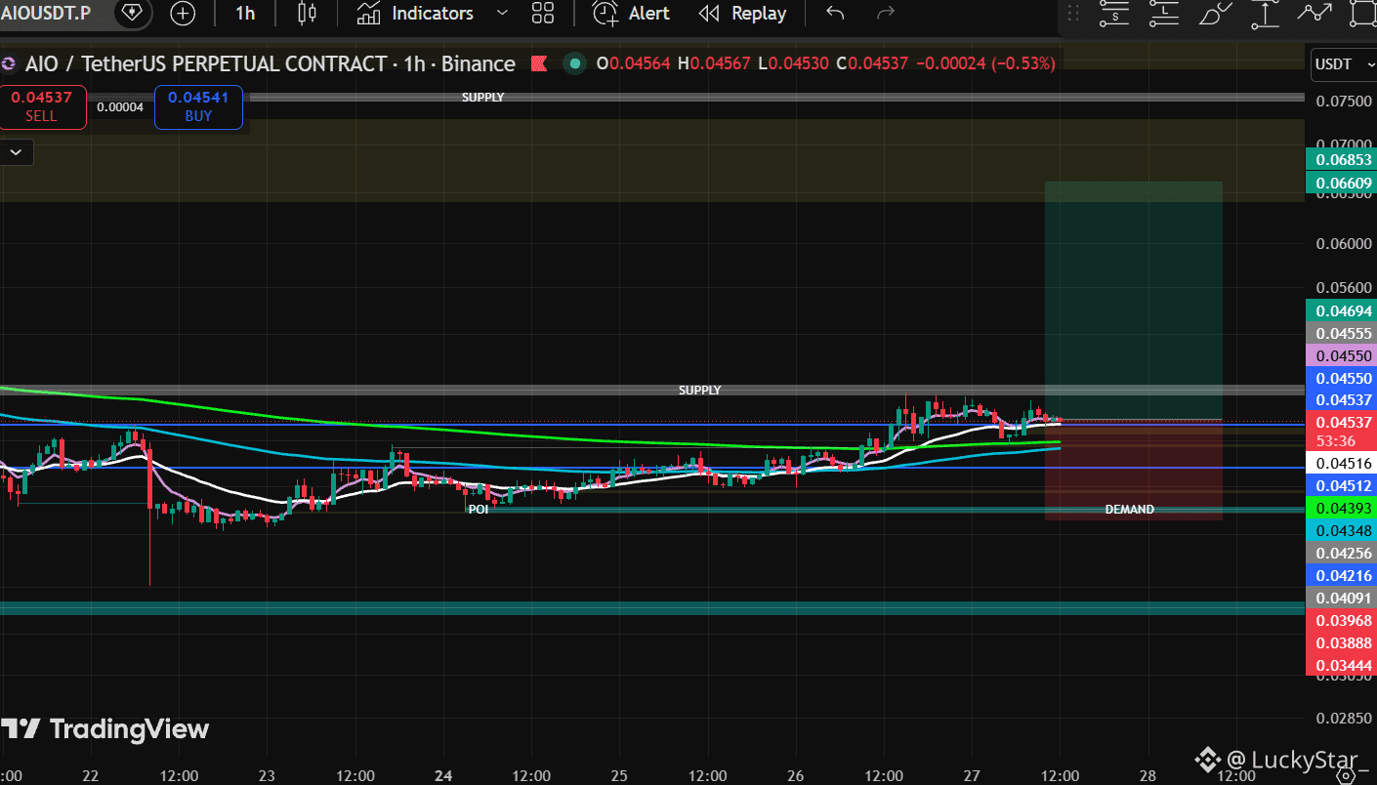
Task: Click the 0.04091 gray price label
Action: (1344, 599)
